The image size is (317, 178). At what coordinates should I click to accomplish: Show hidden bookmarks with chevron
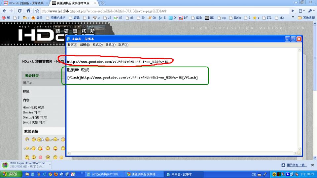[293, 17]
